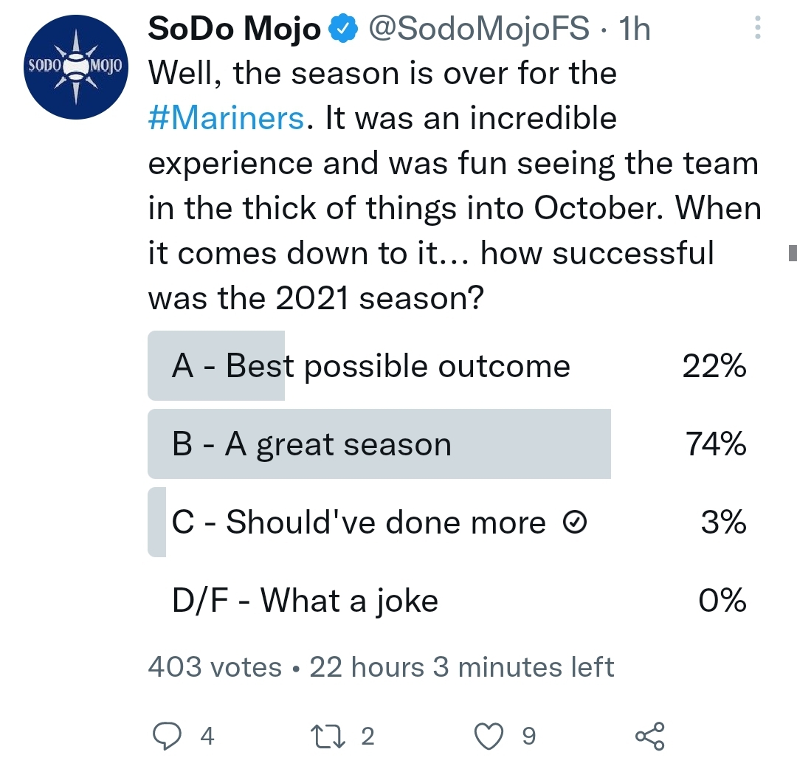Click the selected vote checkmark icon
Screen dimensions: 797x769
575,523
